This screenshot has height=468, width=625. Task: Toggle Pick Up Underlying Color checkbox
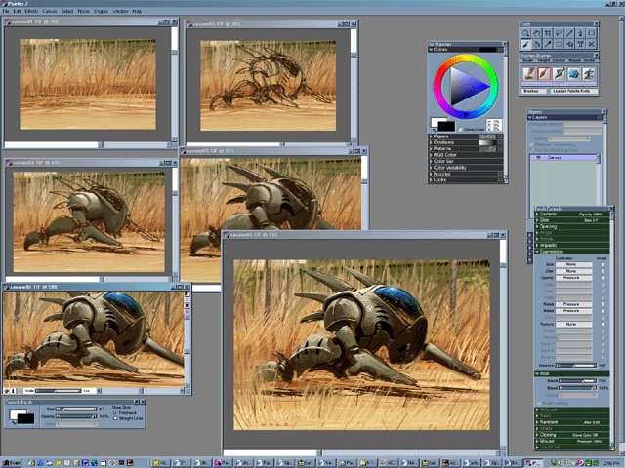click(x=531, y=150)
